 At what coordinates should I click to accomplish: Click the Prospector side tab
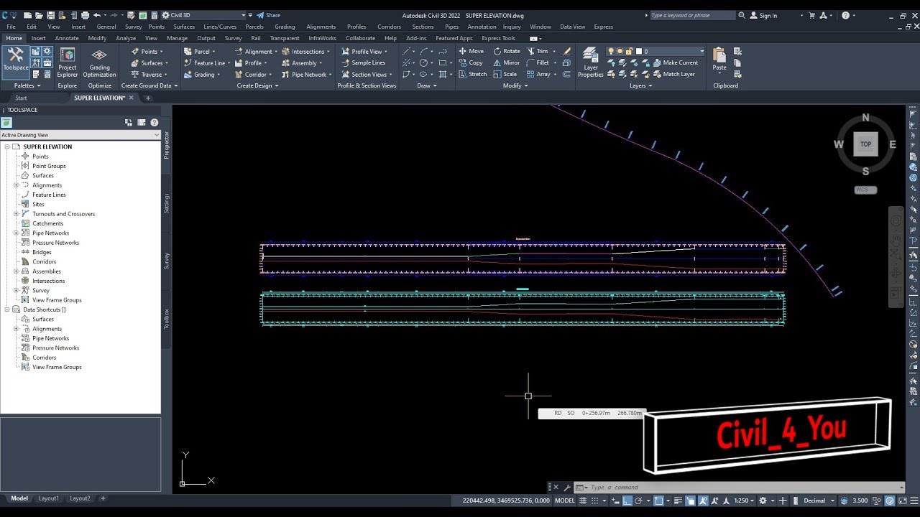(x=167, y=144)
